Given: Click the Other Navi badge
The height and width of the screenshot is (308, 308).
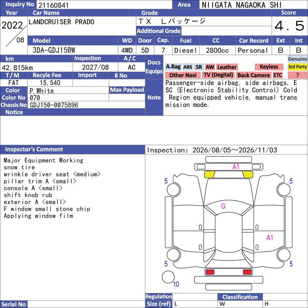Looking at the screenshot, I should [x=182, y=75].
